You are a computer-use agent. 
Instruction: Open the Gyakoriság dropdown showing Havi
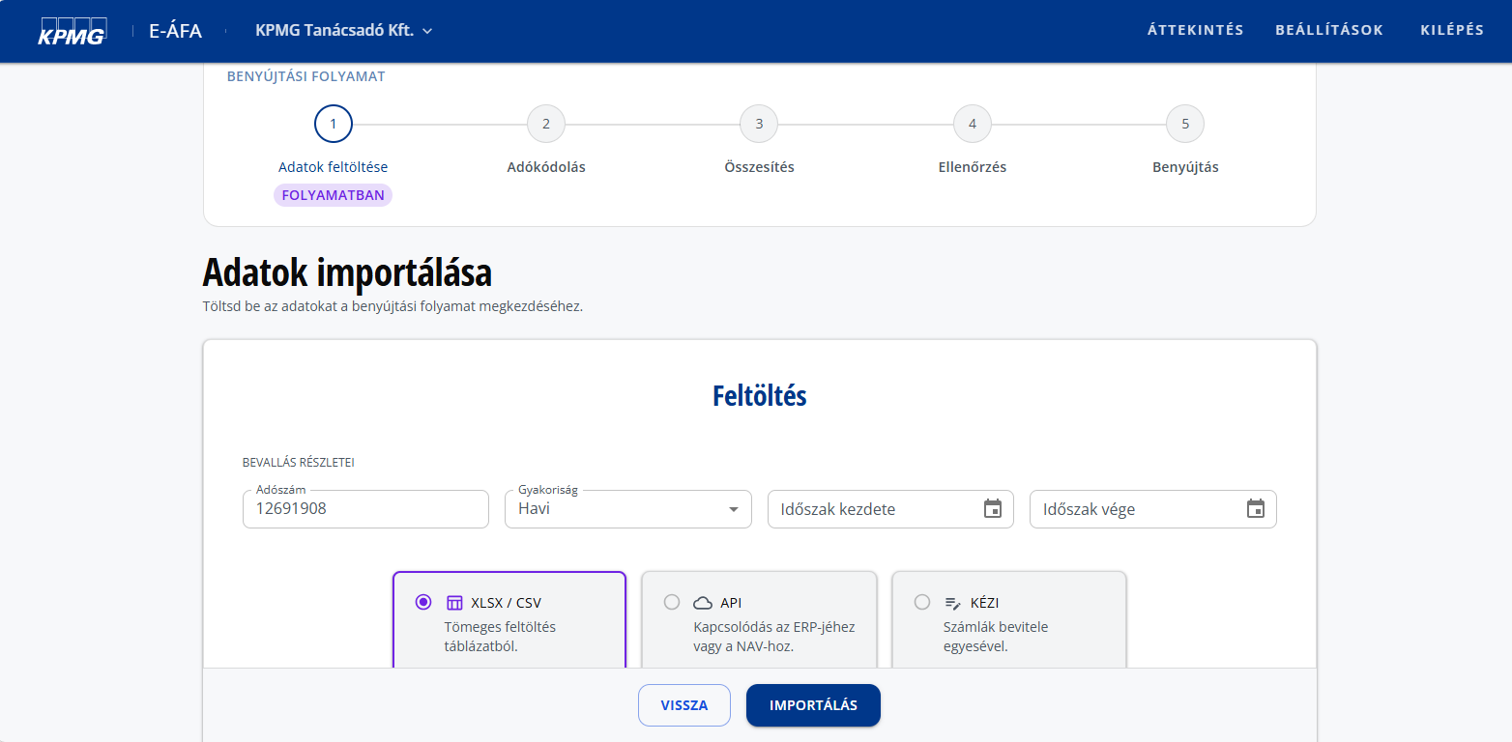tap(628, 509)
